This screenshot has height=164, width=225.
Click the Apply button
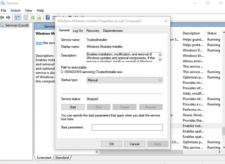point(158,144)
